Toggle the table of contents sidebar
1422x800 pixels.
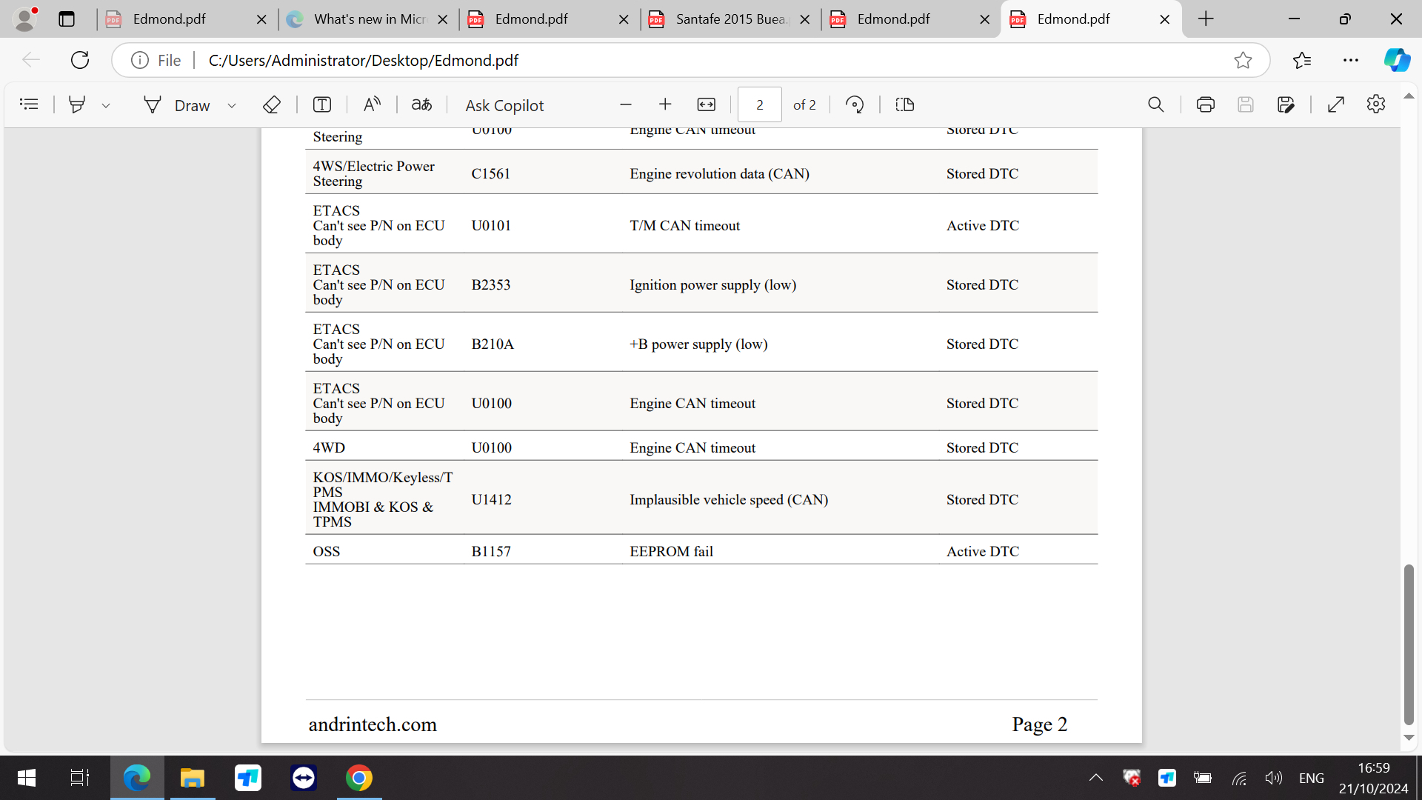29,104
